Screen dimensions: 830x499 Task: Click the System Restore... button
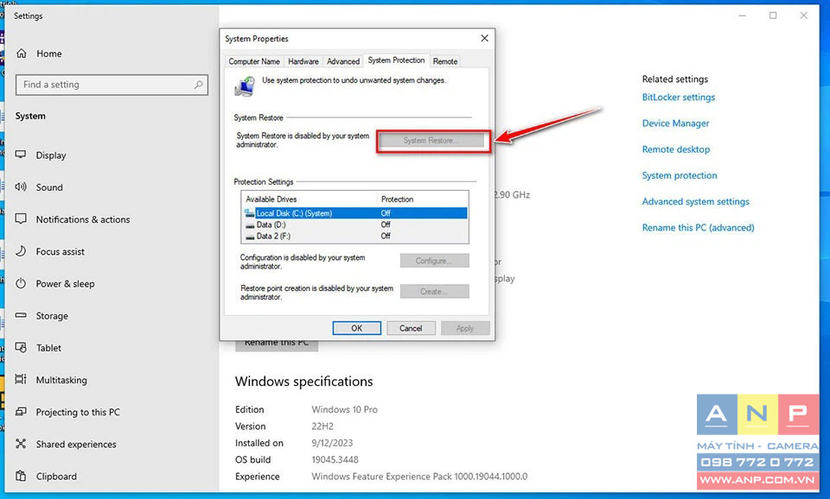point(431,141)
